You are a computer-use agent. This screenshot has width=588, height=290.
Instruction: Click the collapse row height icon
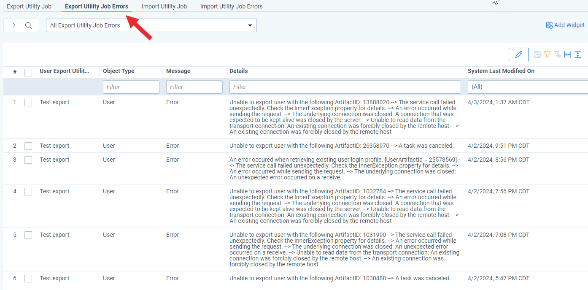coord(577,54)
